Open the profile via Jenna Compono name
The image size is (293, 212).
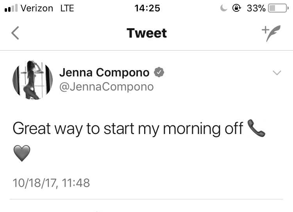(104, 72)
